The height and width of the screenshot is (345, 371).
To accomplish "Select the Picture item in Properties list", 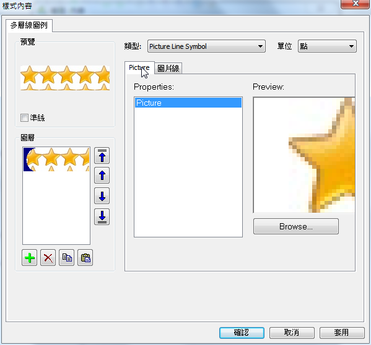I will [188, 103].
